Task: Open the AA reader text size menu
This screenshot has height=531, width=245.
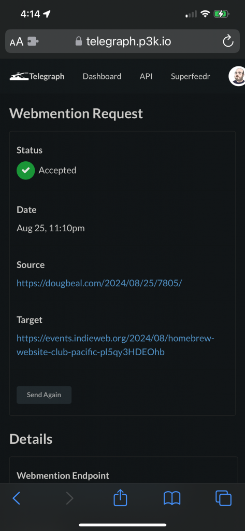Action: coord(16,41)
